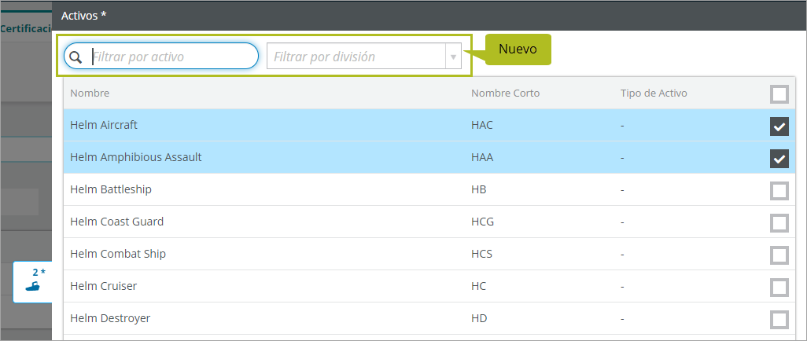Select the Helm Amphibious Assault name
The height and width of the screenshot is (341, 807).
tap(136, 157)
